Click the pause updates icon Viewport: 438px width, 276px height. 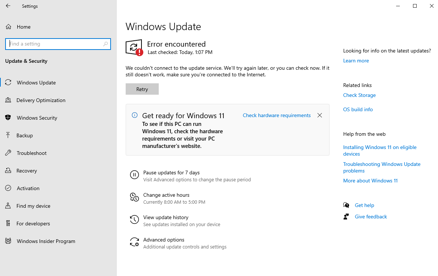pos(134,175)
